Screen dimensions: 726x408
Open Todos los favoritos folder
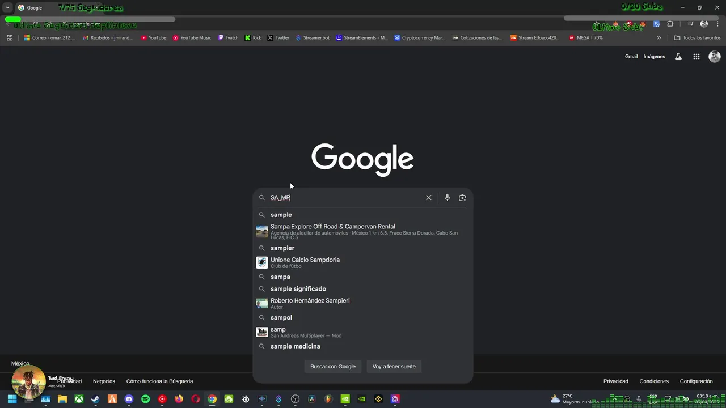click(x=697, y=38)
